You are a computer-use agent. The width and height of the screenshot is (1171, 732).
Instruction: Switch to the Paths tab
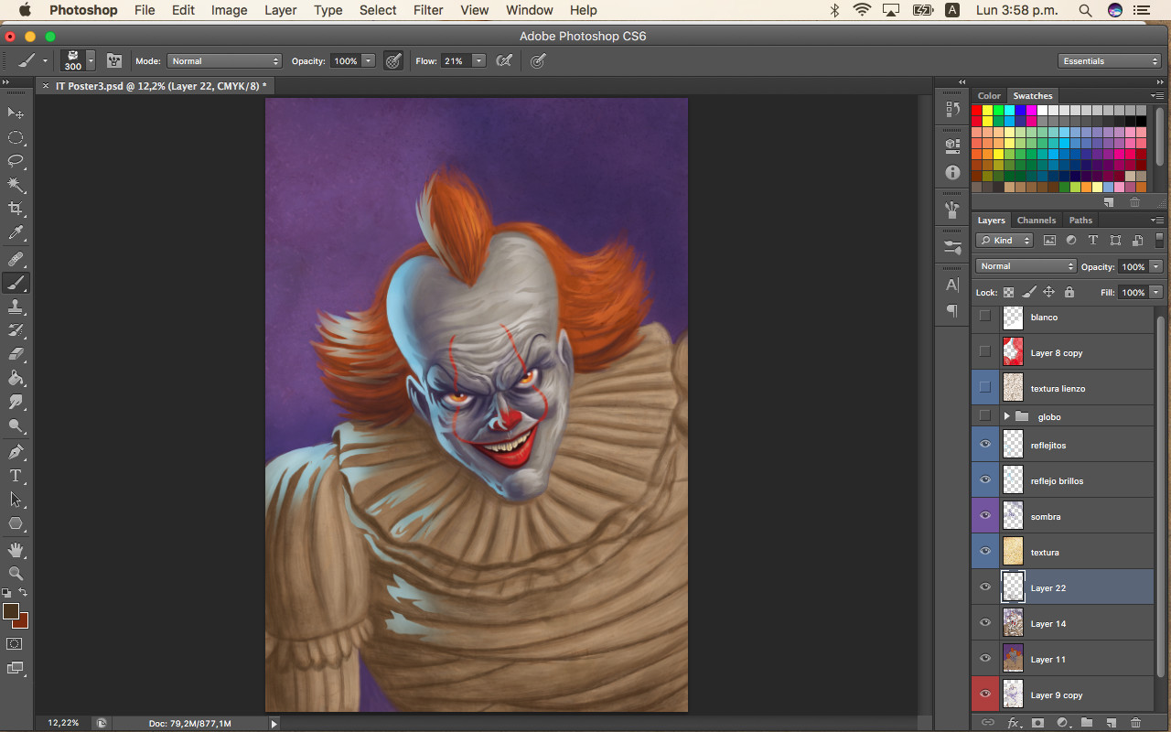(x=1080, y=221)
